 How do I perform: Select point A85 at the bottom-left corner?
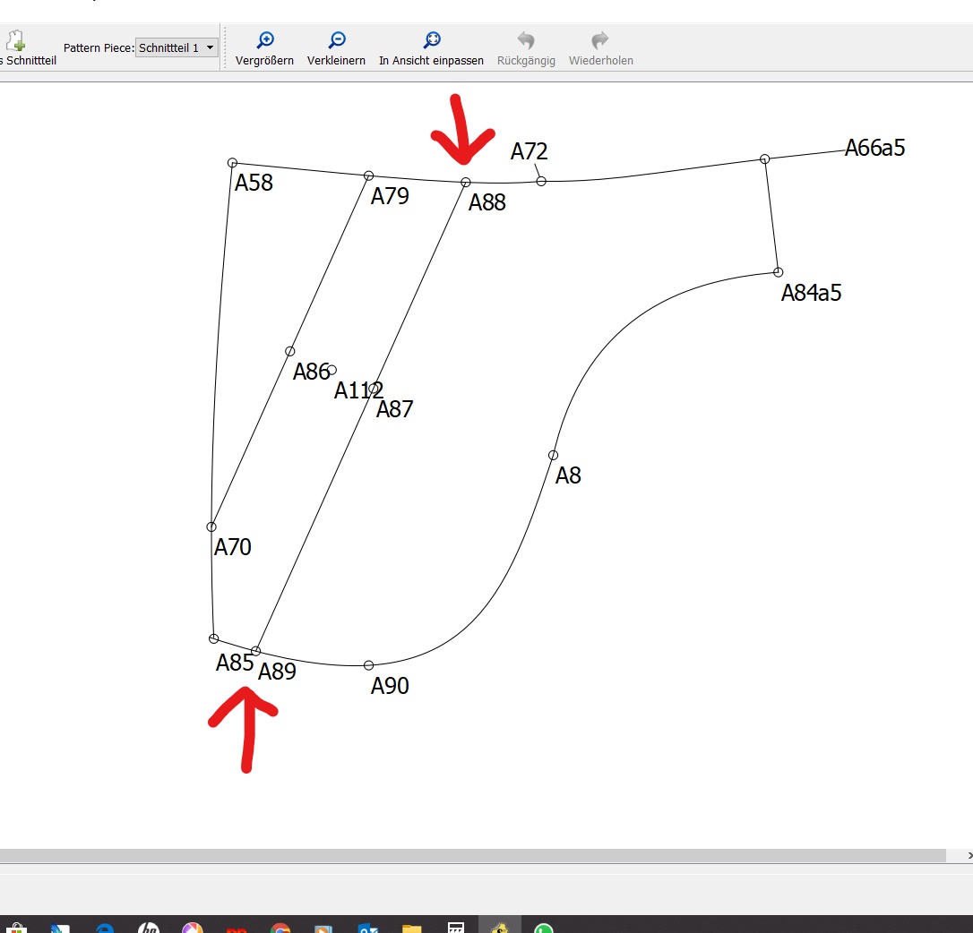click(213, 638)
